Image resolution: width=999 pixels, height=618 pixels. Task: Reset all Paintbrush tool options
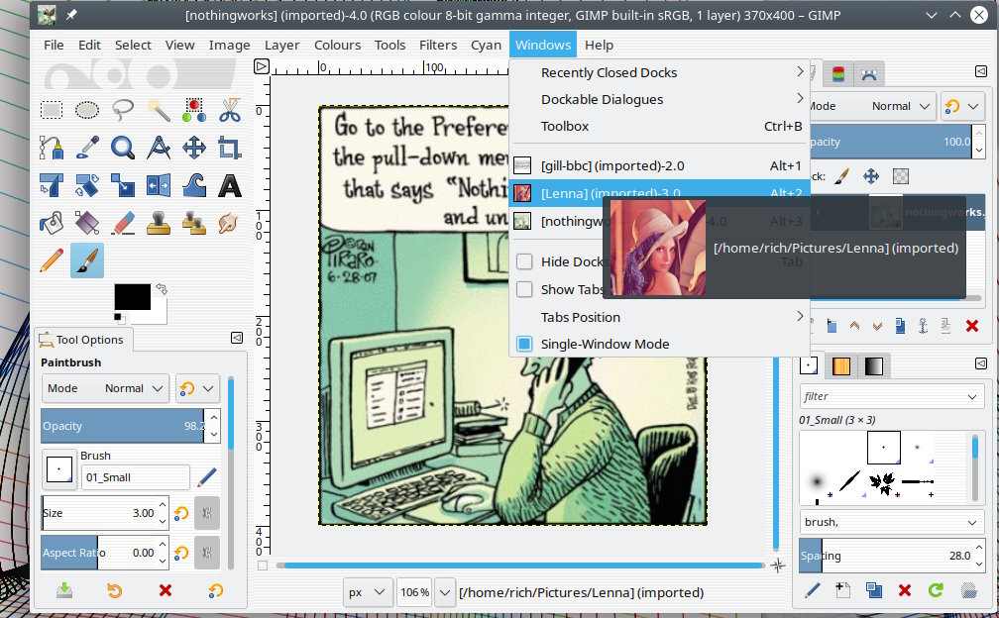pyautogui.click(x=216, y=590)
